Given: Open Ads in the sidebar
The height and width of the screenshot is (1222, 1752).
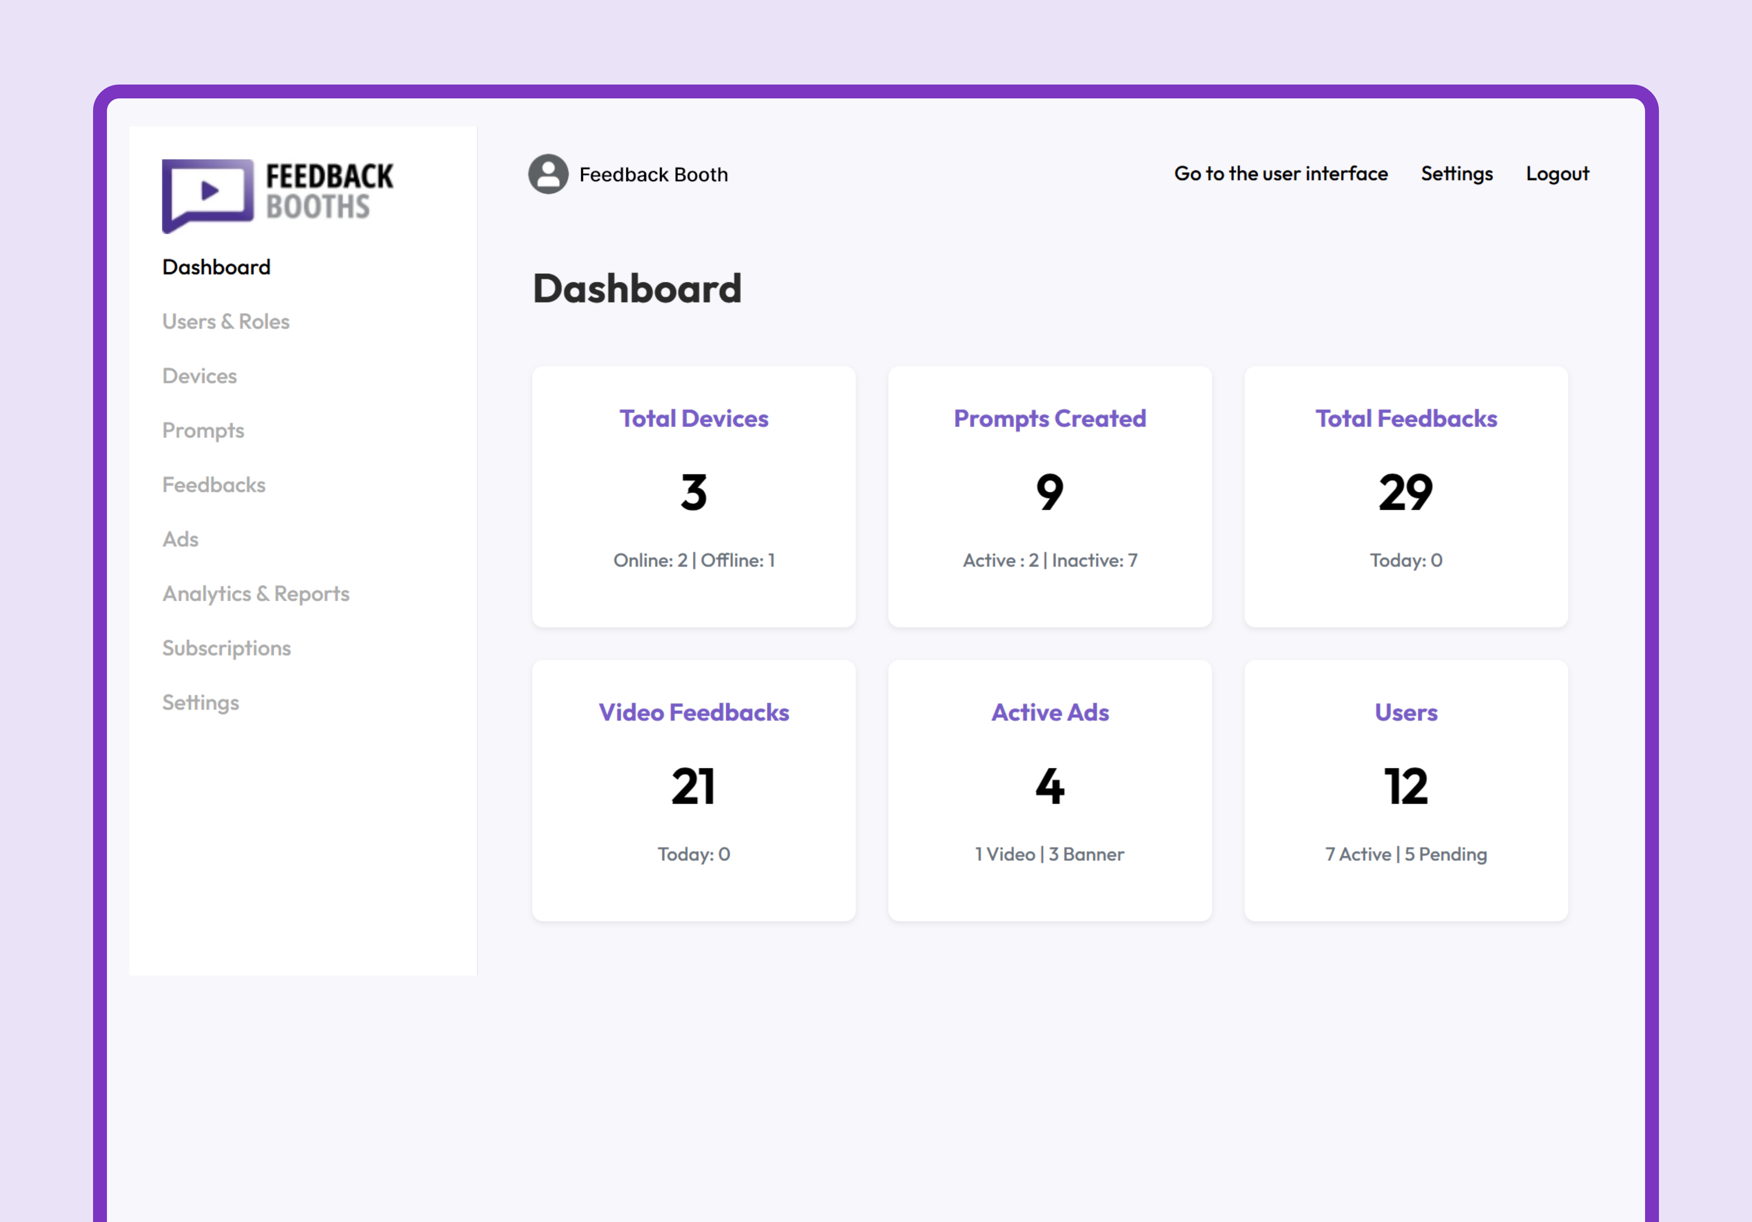Looking at the screenshot, I should (x=180, y=539).
